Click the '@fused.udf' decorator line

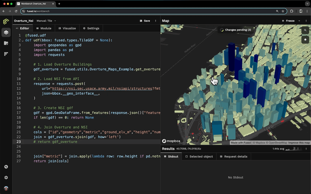tap(36, 35)
